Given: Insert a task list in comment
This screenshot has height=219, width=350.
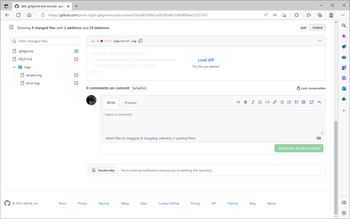Looking at the screenshot, I should [x=296, y=102].
